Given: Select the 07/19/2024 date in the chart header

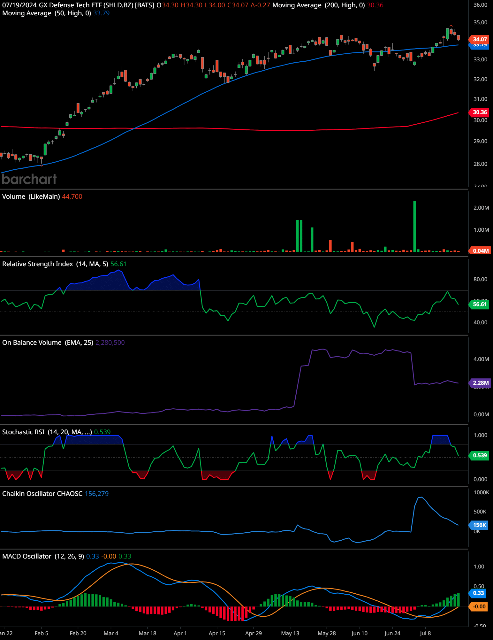Looking at the screenshot, I should coord(19,5).
